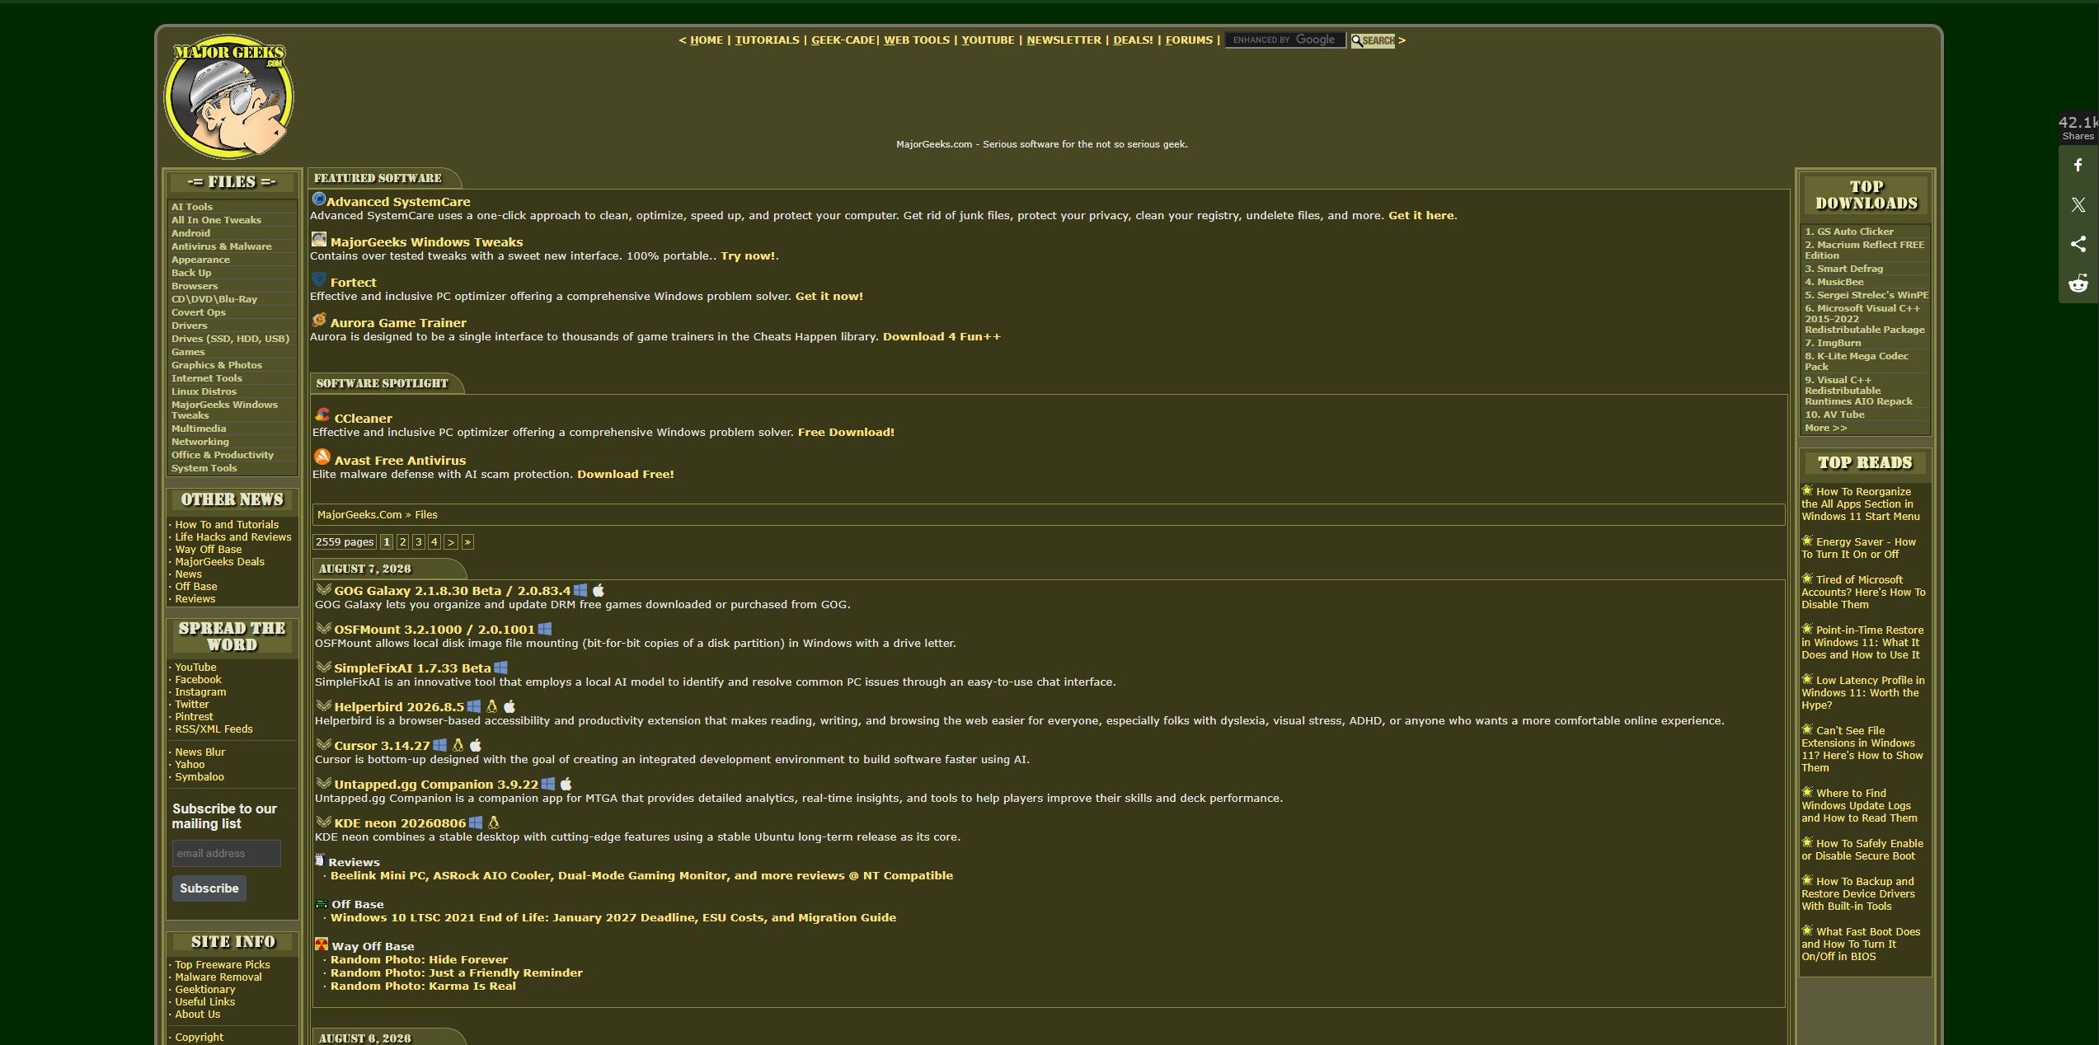Open Random Photo: Karma Is Real
This screenshot has width=2099, height=1045.
423,986
